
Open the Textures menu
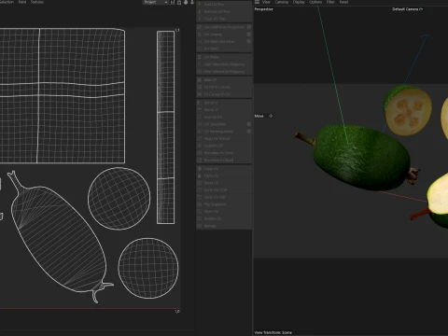37,2
